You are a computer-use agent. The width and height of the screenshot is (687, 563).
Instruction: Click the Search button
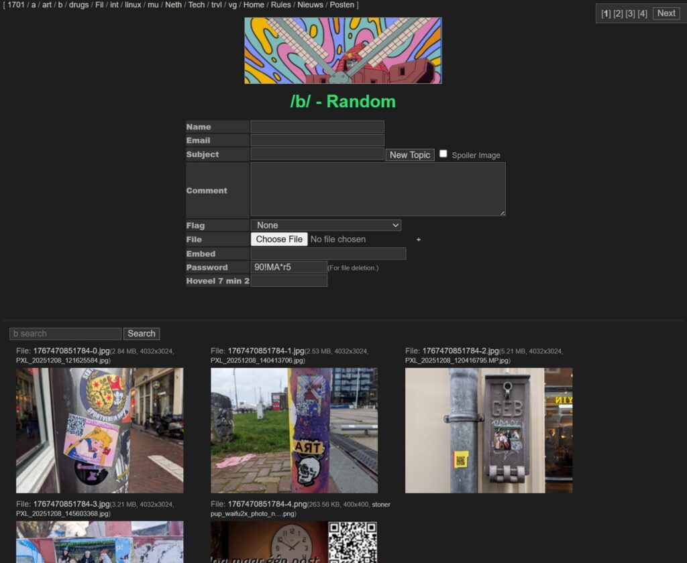pos(142,334)
